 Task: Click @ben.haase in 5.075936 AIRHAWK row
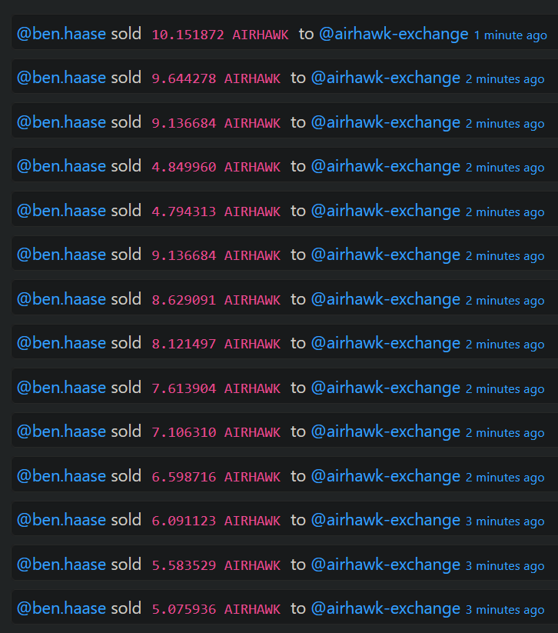(61, 609)
